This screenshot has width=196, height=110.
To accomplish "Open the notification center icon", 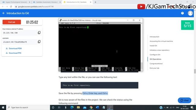I will pos(192,107).
